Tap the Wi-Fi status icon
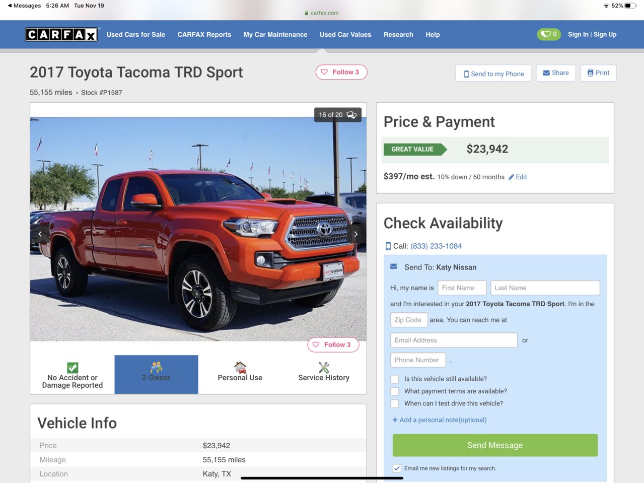This screenshot has height=483, width=644. (606, 6)
